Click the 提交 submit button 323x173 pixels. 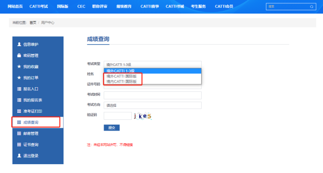[112, 128]
